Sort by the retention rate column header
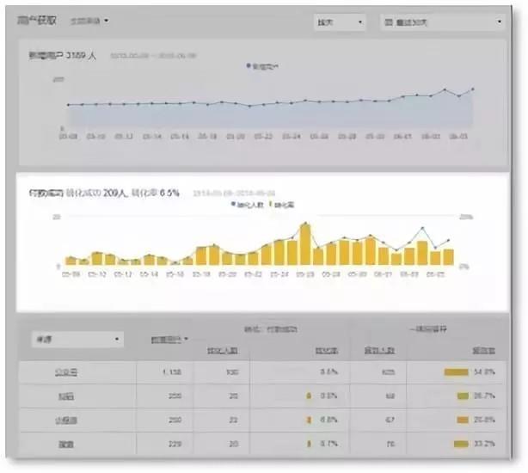Viewport: 528px width, 473px height. (484, 351)
